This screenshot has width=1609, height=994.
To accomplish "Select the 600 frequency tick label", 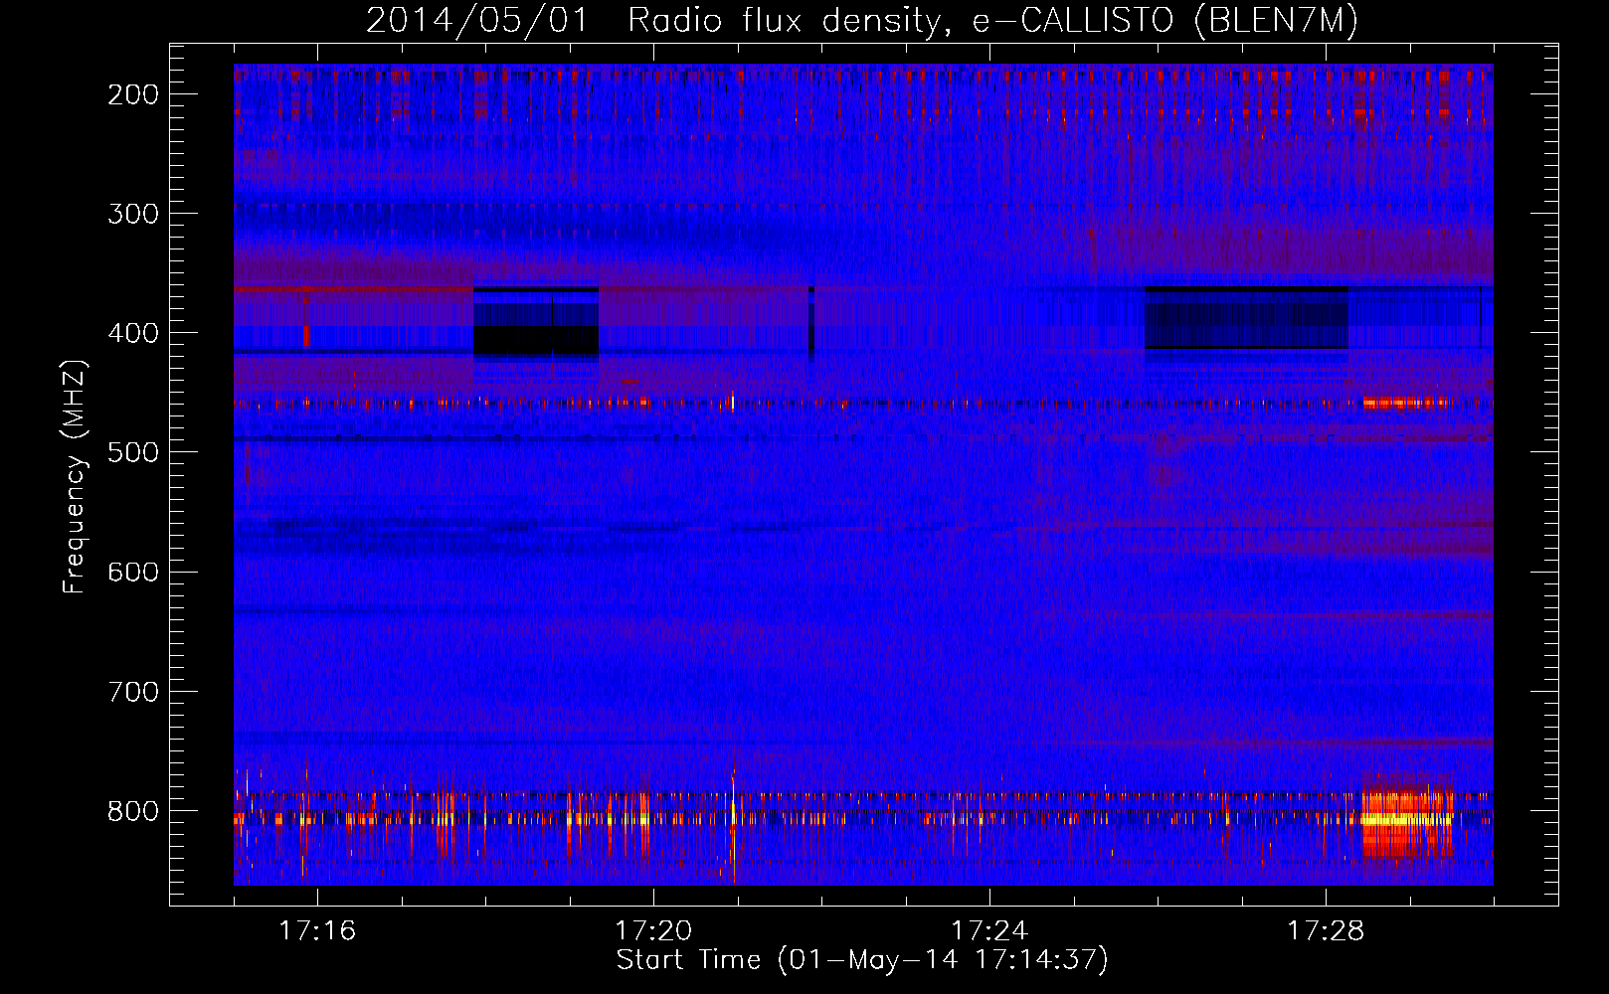I will (133, 572).
